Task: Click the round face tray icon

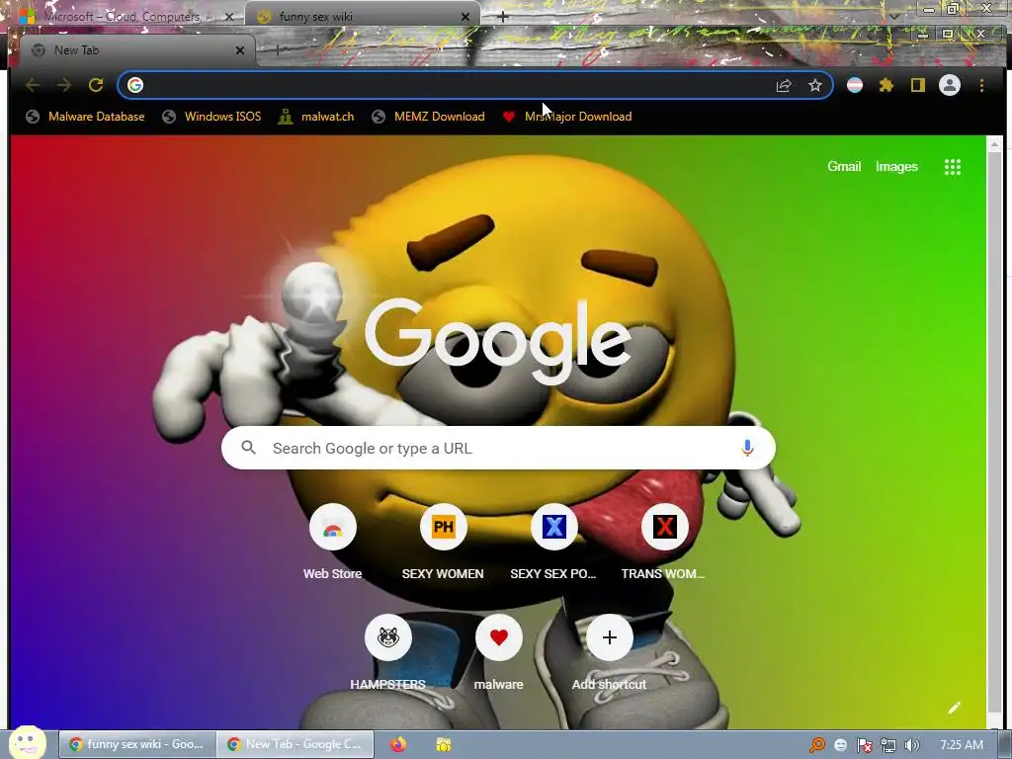Action: (x=840, y=745)
